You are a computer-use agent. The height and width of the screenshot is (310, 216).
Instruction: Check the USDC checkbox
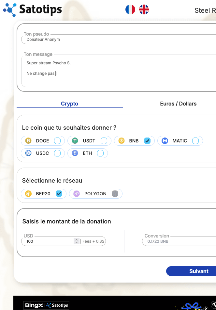click(x=57, y=153)
